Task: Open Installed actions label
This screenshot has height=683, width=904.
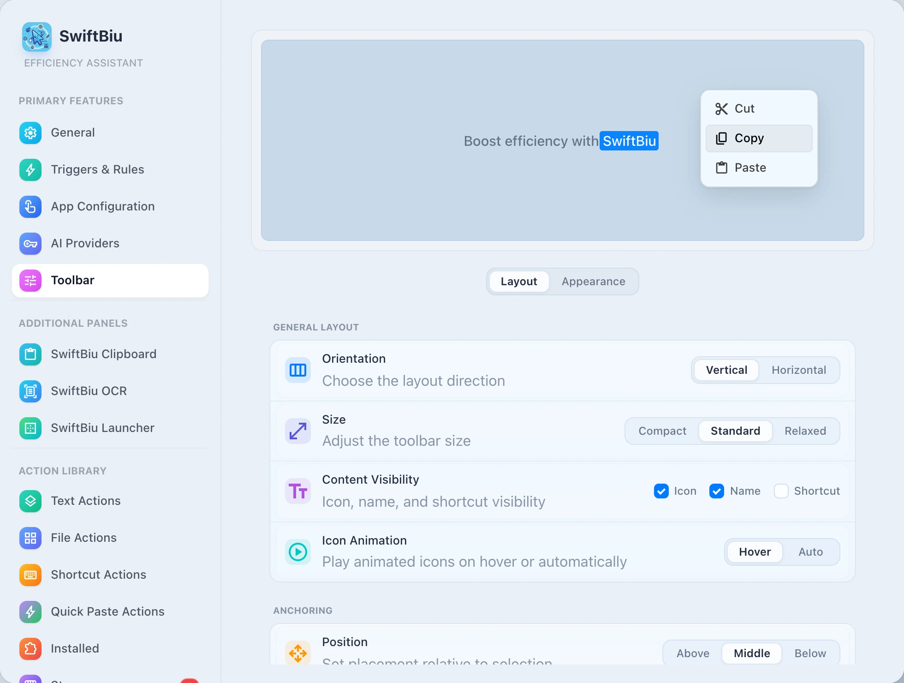Action: click(x=75, y=649)
